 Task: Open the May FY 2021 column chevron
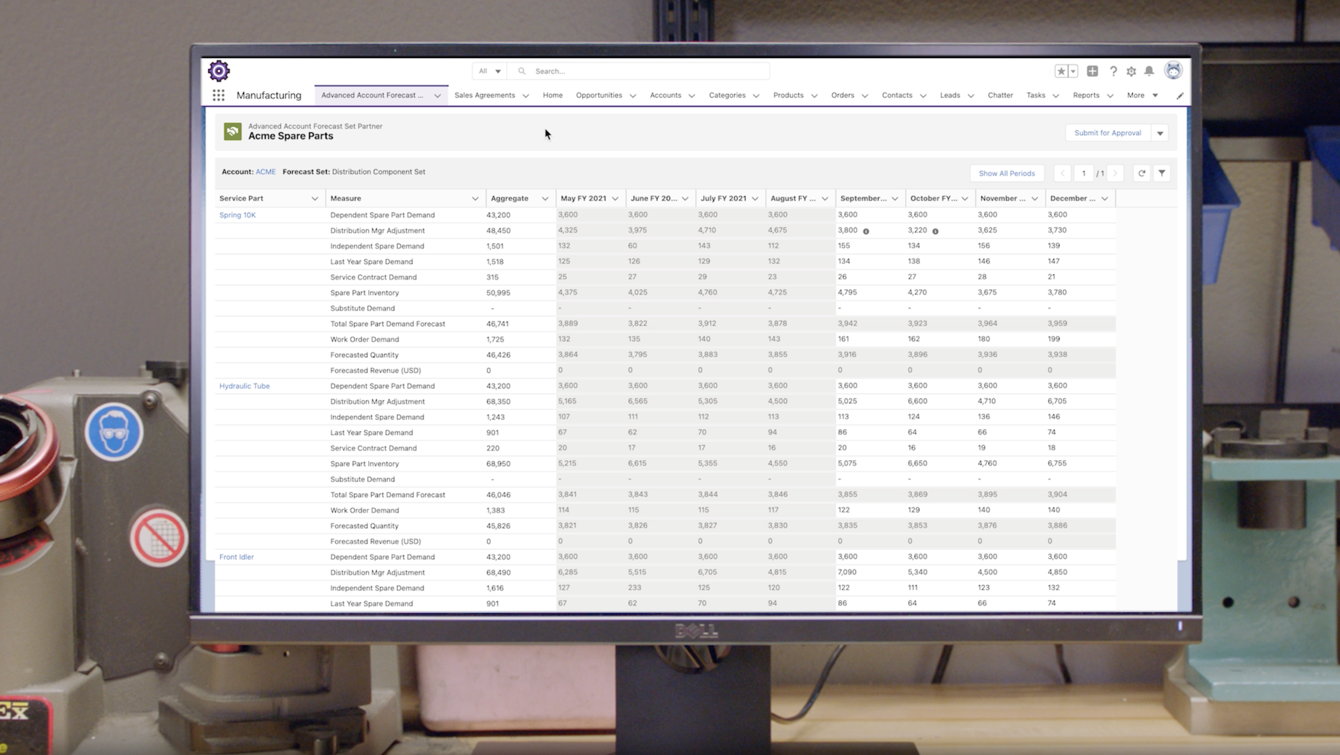pyautogui.click(x=616, y=199)
